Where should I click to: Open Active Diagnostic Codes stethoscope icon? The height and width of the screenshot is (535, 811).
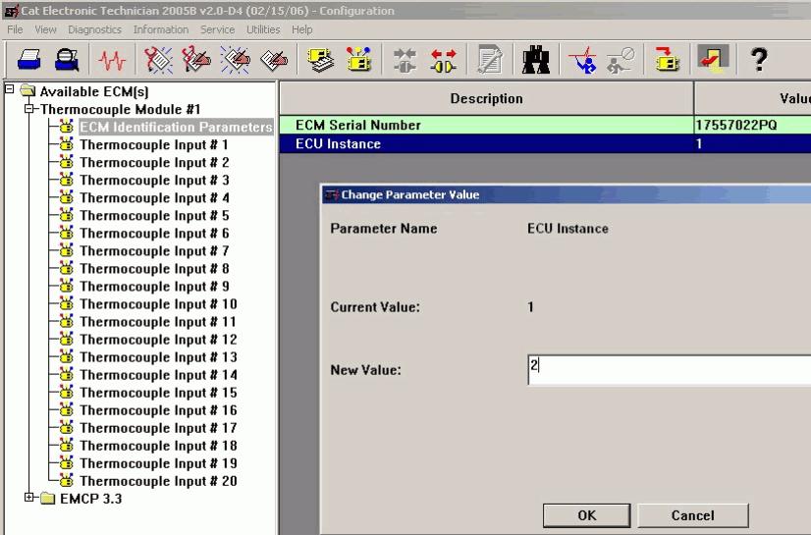coord(158,60)
